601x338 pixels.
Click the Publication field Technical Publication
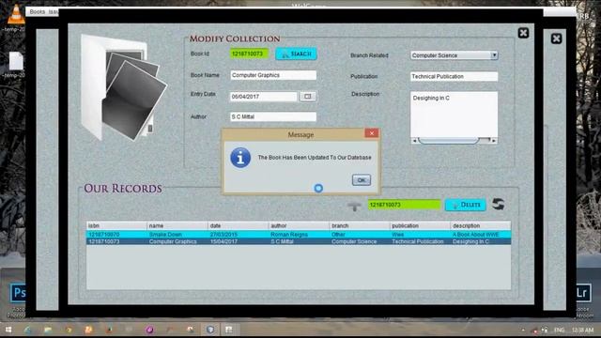click(454, 77)
